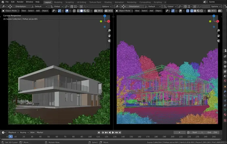Switch to the Sculpting workspace tab
This screenshot has width=227, height=144.
pyautogui.click(x=69, y=2)
